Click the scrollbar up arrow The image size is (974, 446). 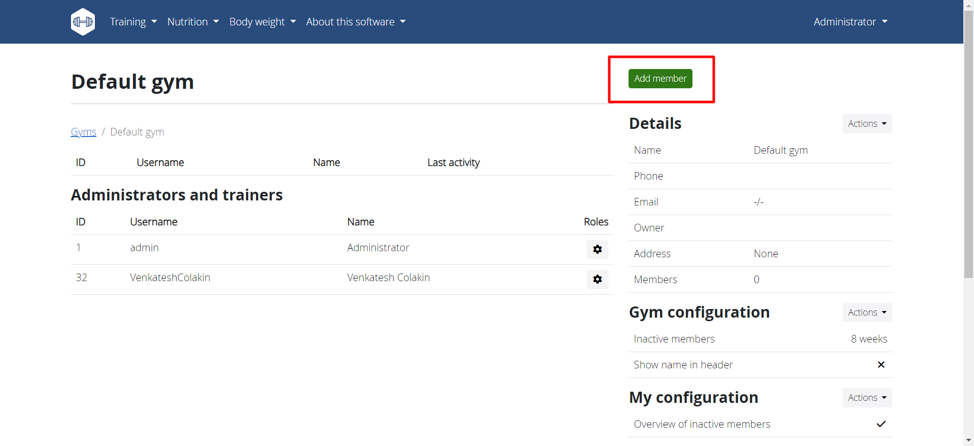(x=968, y=5)
